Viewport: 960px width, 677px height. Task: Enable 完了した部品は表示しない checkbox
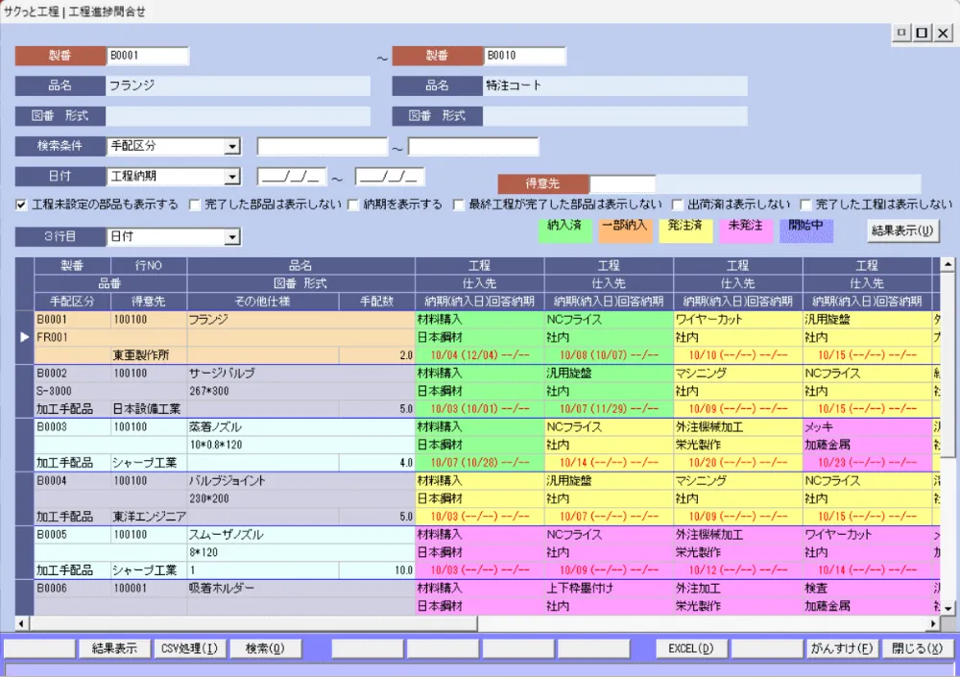(195, 205)
